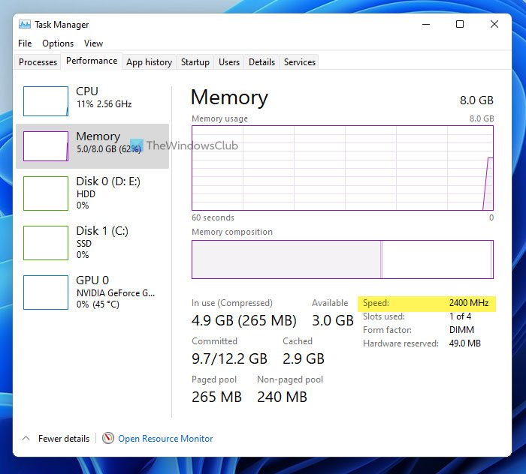Open the Disk 0 (D: E:) graph
526x474 pixels.
46,193
